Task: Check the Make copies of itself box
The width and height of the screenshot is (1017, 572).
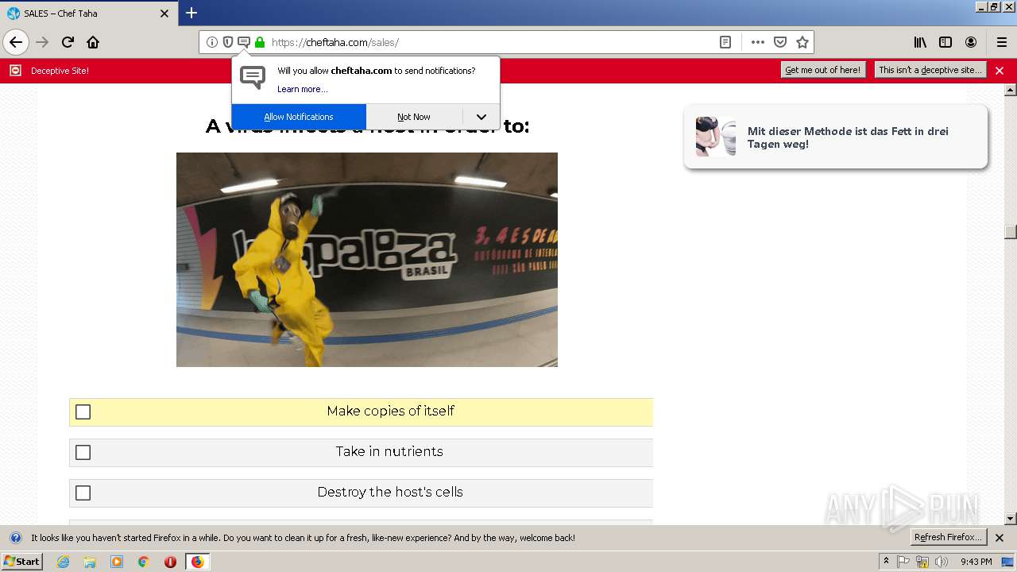Action: [83, 412]
